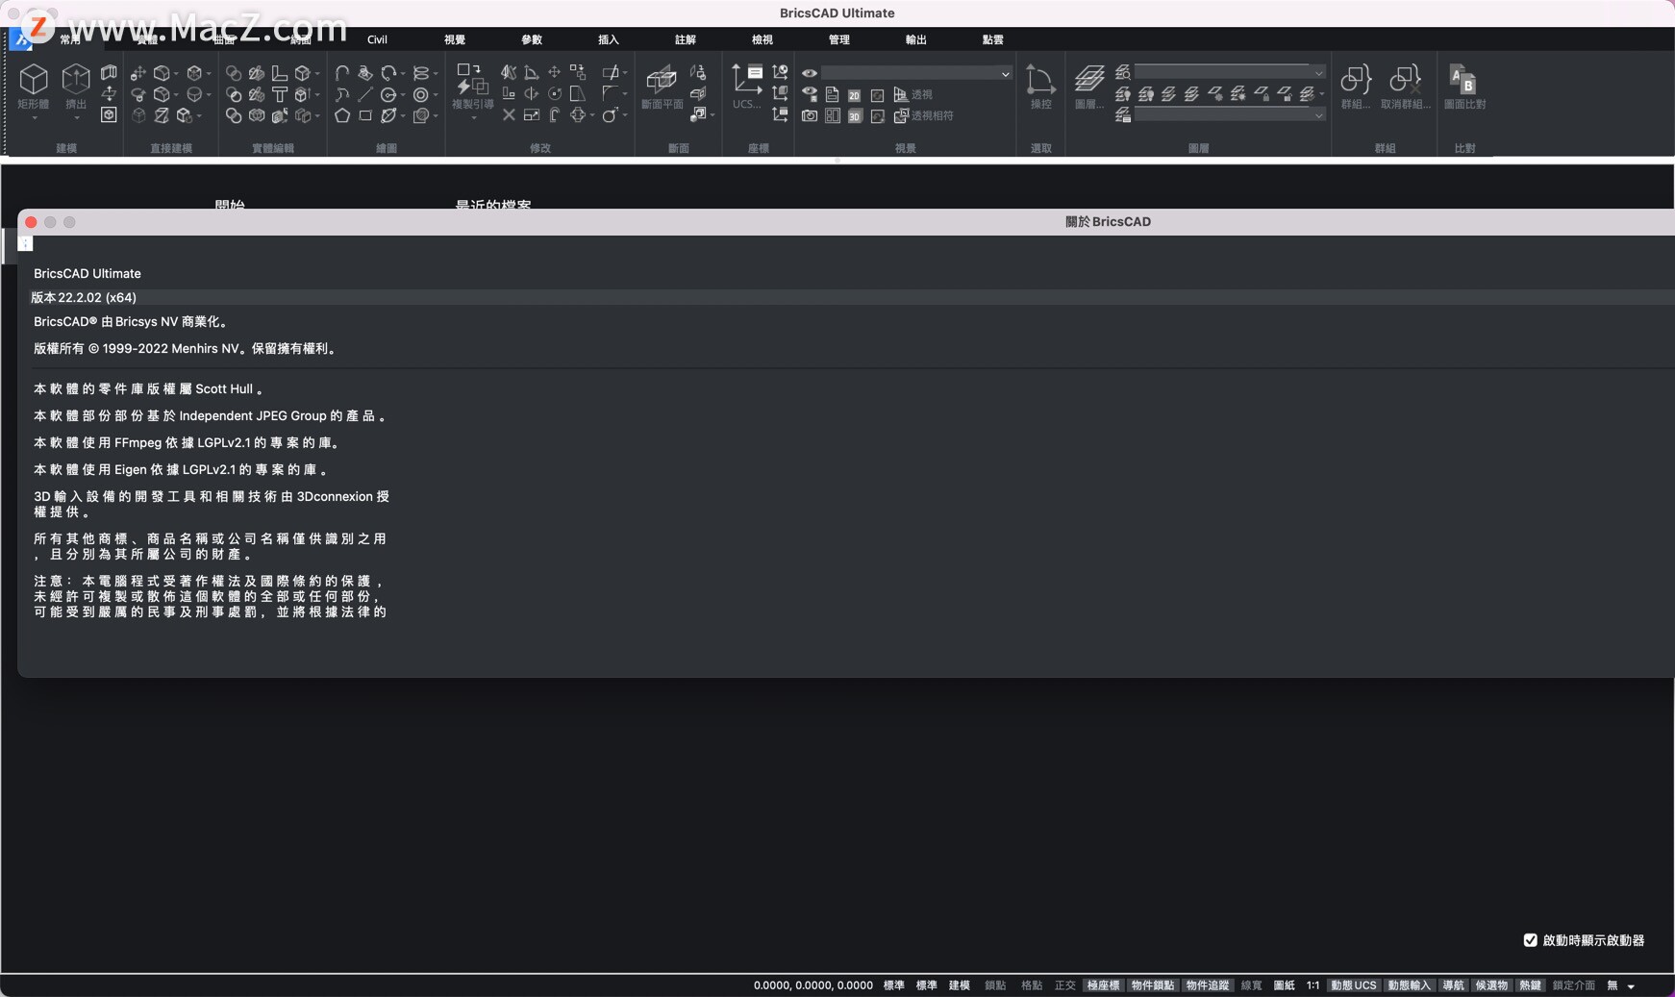Switch to the 註解 ribbon tab
This screenshot has width=1675, height=997.
click(686, 39)
